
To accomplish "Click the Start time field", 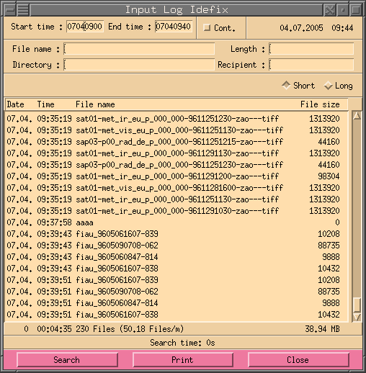I will 85,27.
